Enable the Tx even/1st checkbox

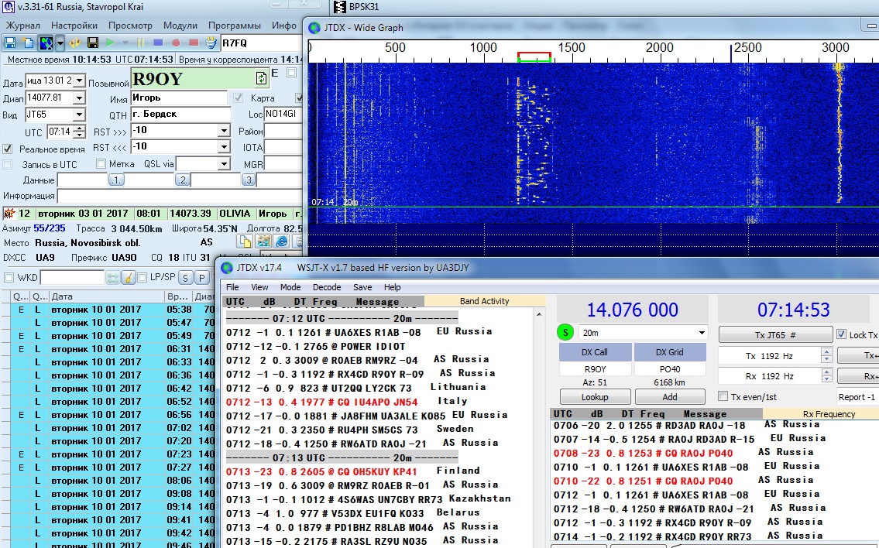point(724,397)
